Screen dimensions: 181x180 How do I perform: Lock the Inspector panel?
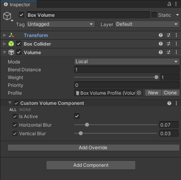click(169, 4)
